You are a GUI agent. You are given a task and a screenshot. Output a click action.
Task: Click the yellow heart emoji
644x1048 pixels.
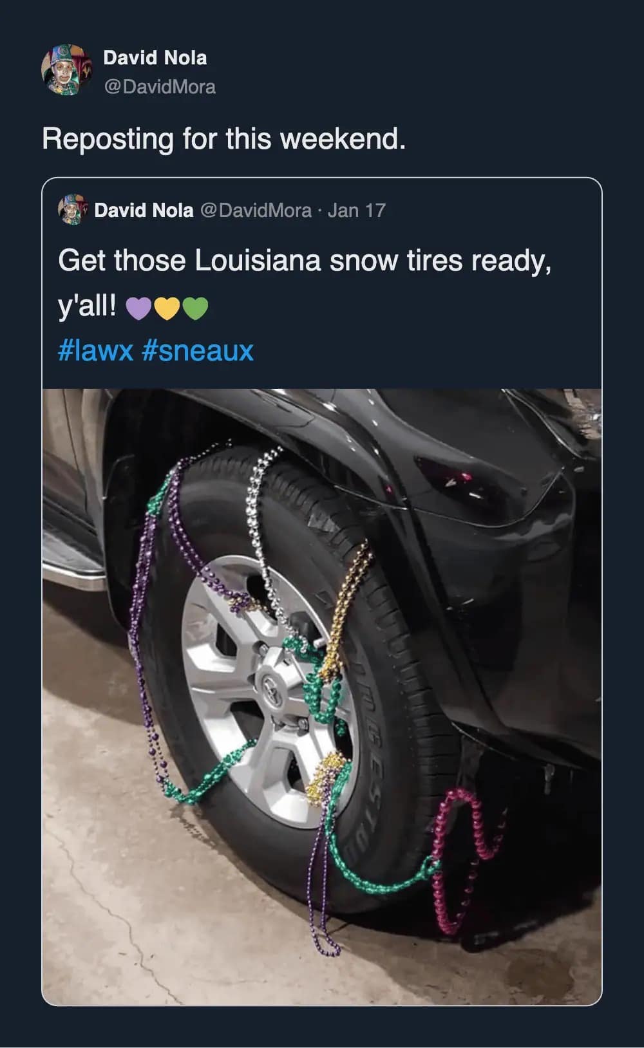click(x=166, y=309)
